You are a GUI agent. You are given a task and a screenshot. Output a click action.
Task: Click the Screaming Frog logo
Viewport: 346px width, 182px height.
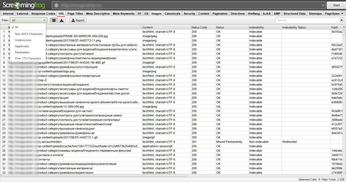coord(24,5)
